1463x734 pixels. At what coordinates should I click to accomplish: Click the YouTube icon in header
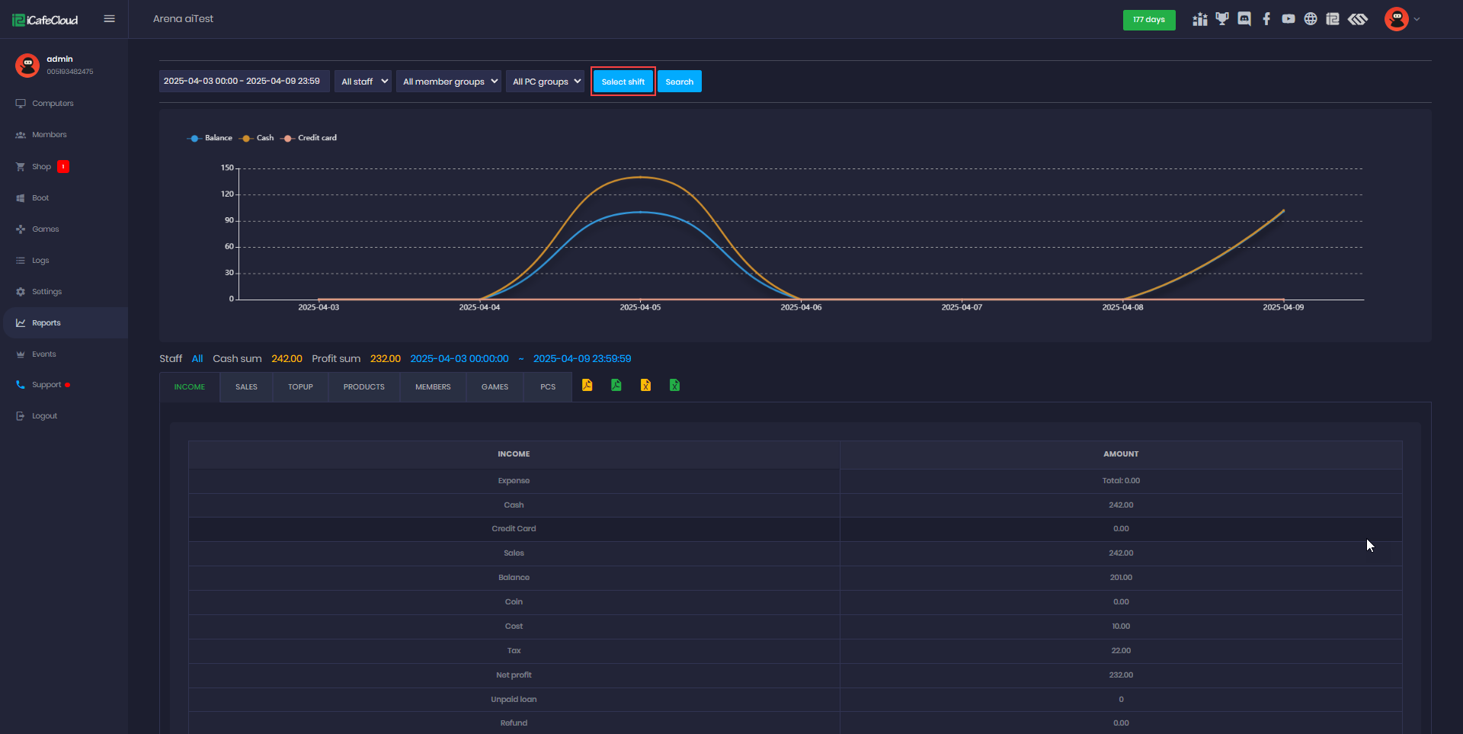coord(1289,19)
